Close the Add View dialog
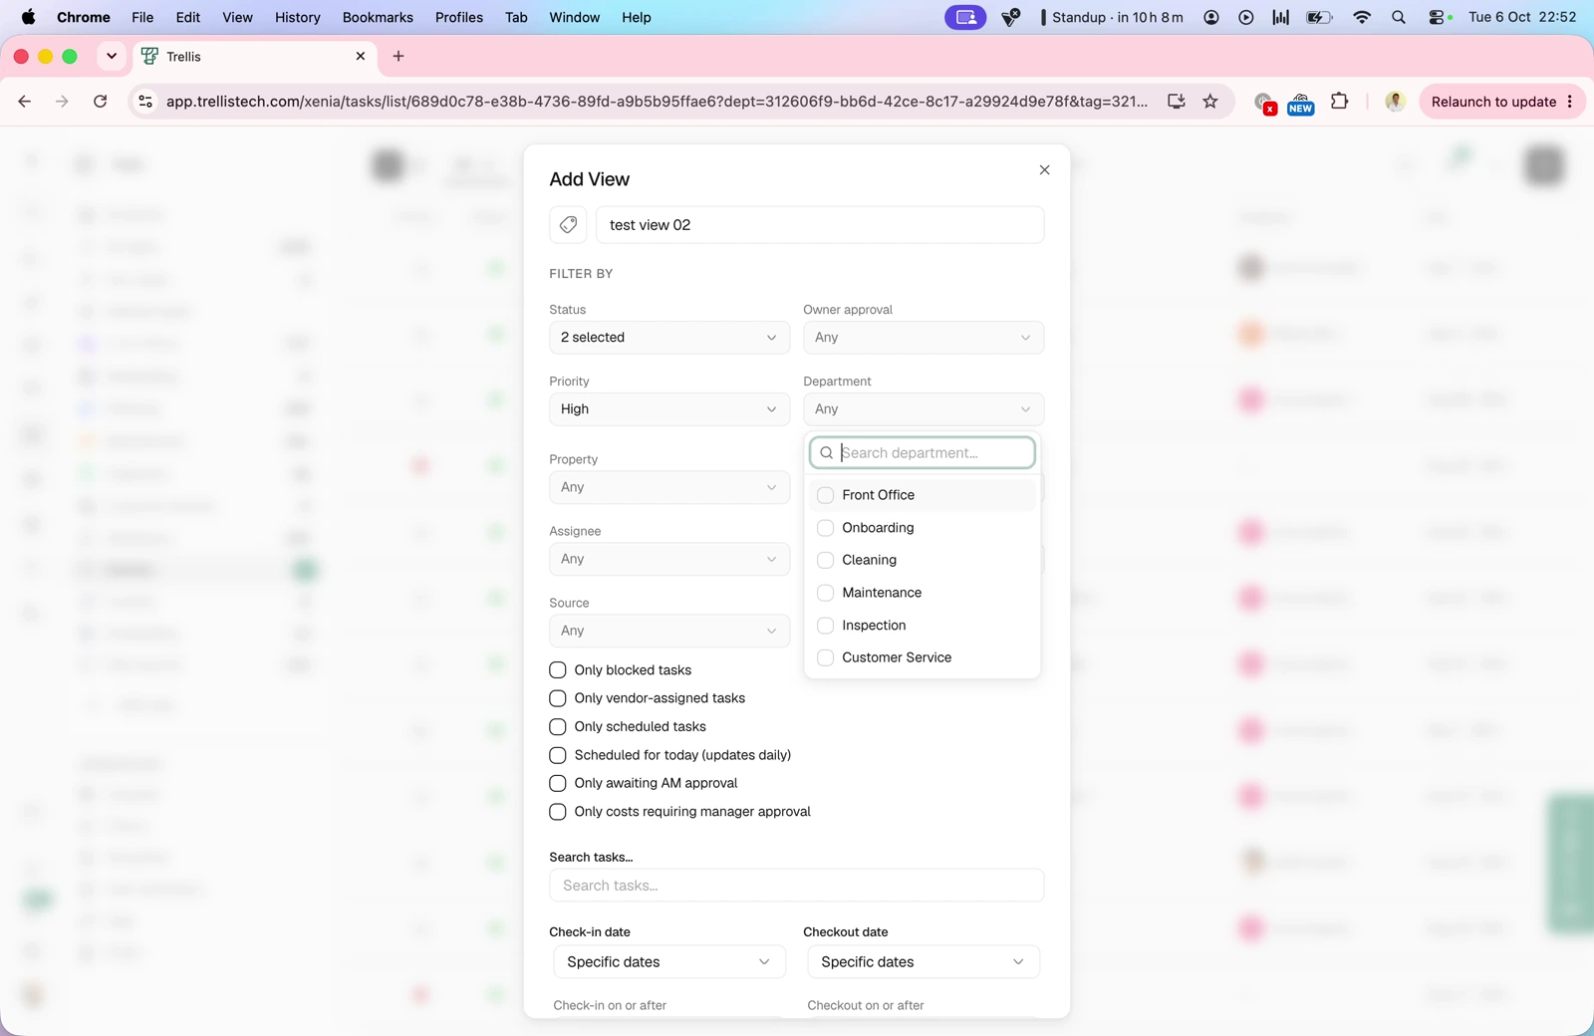Viewport: 1594px width, 1036px height. pos(1044,170)
